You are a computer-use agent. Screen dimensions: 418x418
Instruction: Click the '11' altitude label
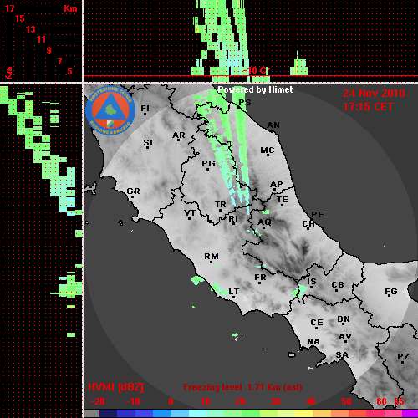click(x=41, y=39)
